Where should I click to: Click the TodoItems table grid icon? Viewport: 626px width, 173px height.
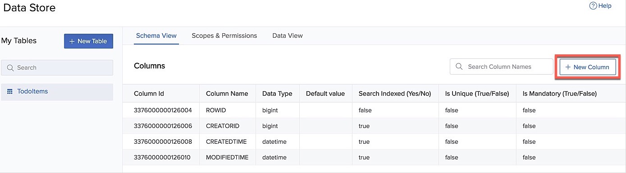pos(9,92)
